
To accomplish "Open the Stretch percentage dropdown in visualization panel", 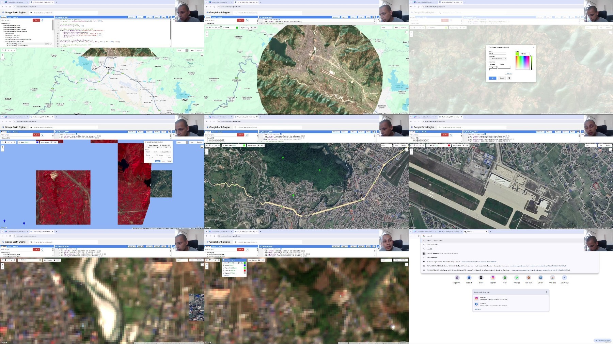I will [x=165, y=152].
